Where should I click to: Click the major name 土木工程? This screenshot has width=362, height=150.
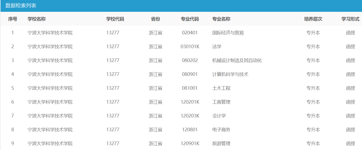point(221,88)
